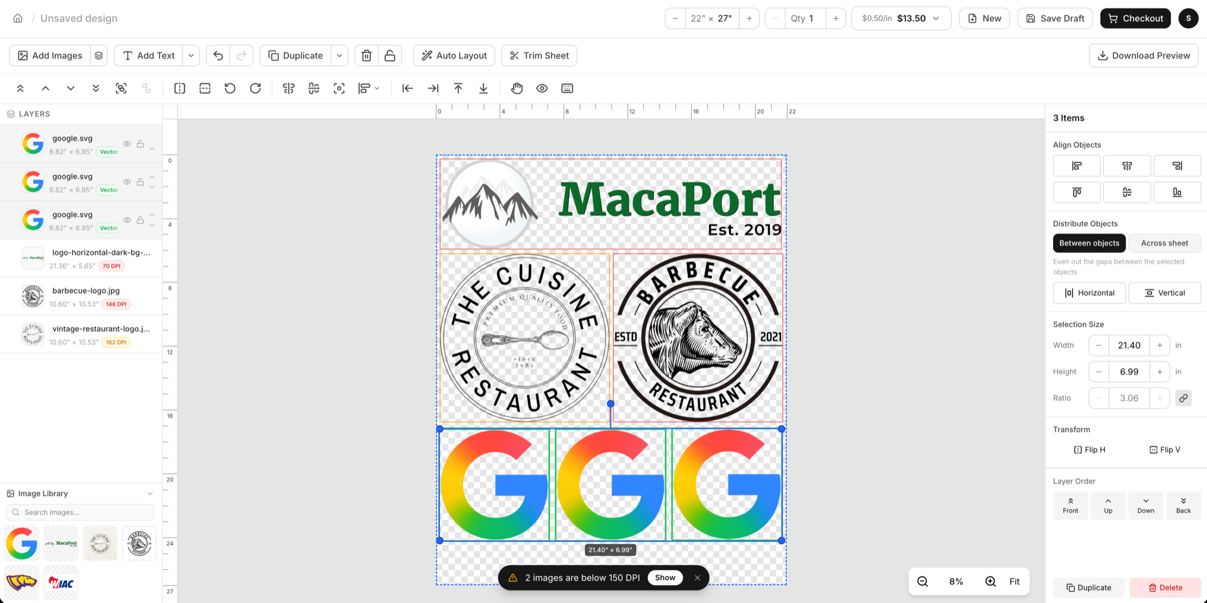Click the Auto Layout button
1207x603 pixels.
coord(454,56)
